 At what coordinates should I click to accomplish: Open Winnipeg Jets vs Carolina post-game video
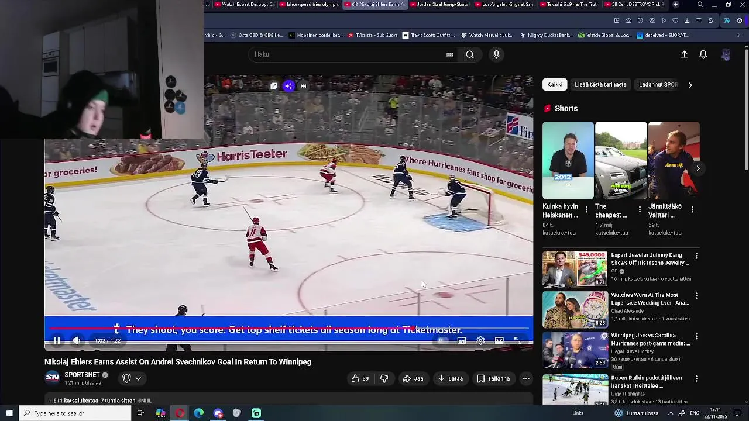tap(651, 340)
